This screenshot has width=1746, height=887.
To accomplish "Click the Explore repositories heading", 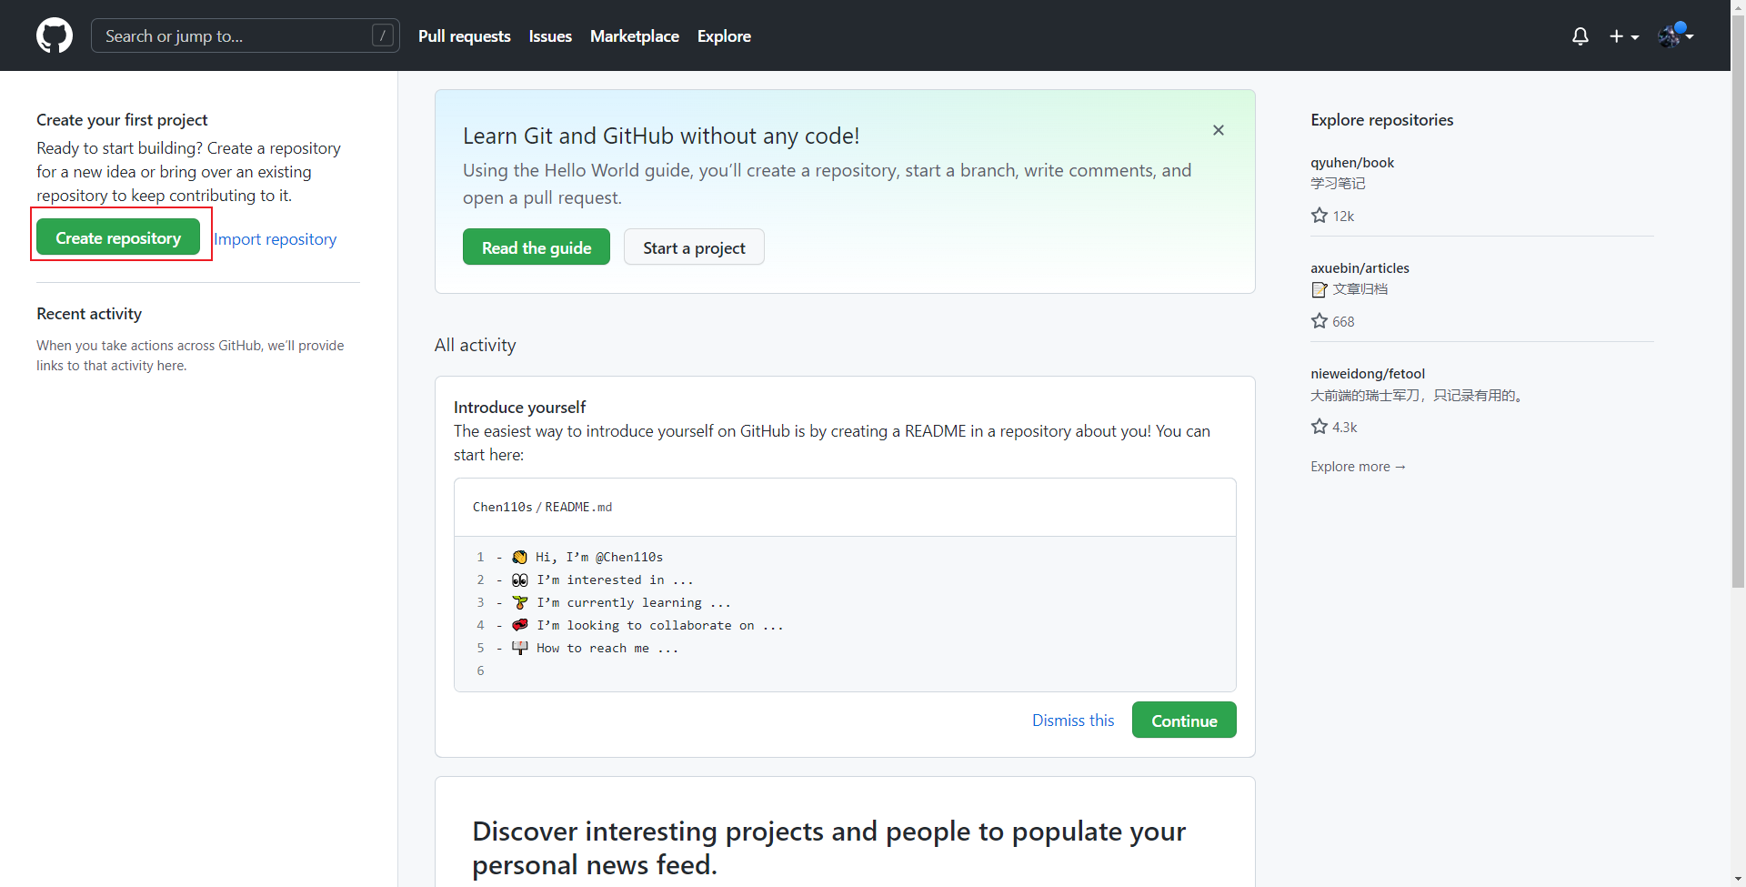I will (1381, 120).
